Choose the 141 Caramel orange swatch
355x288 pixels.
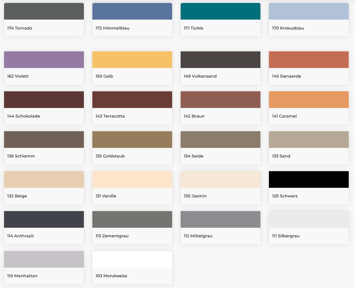click(308, 99)
